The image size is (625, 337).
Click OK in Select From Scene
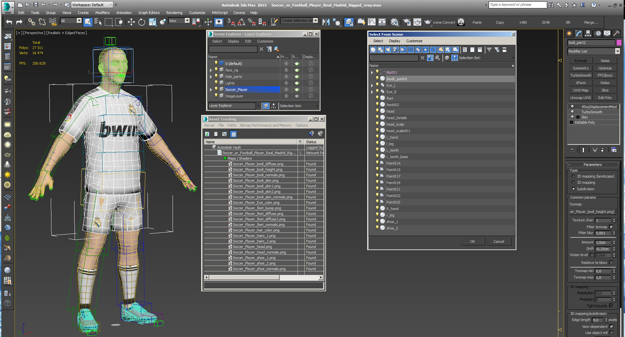click(472, 241)
